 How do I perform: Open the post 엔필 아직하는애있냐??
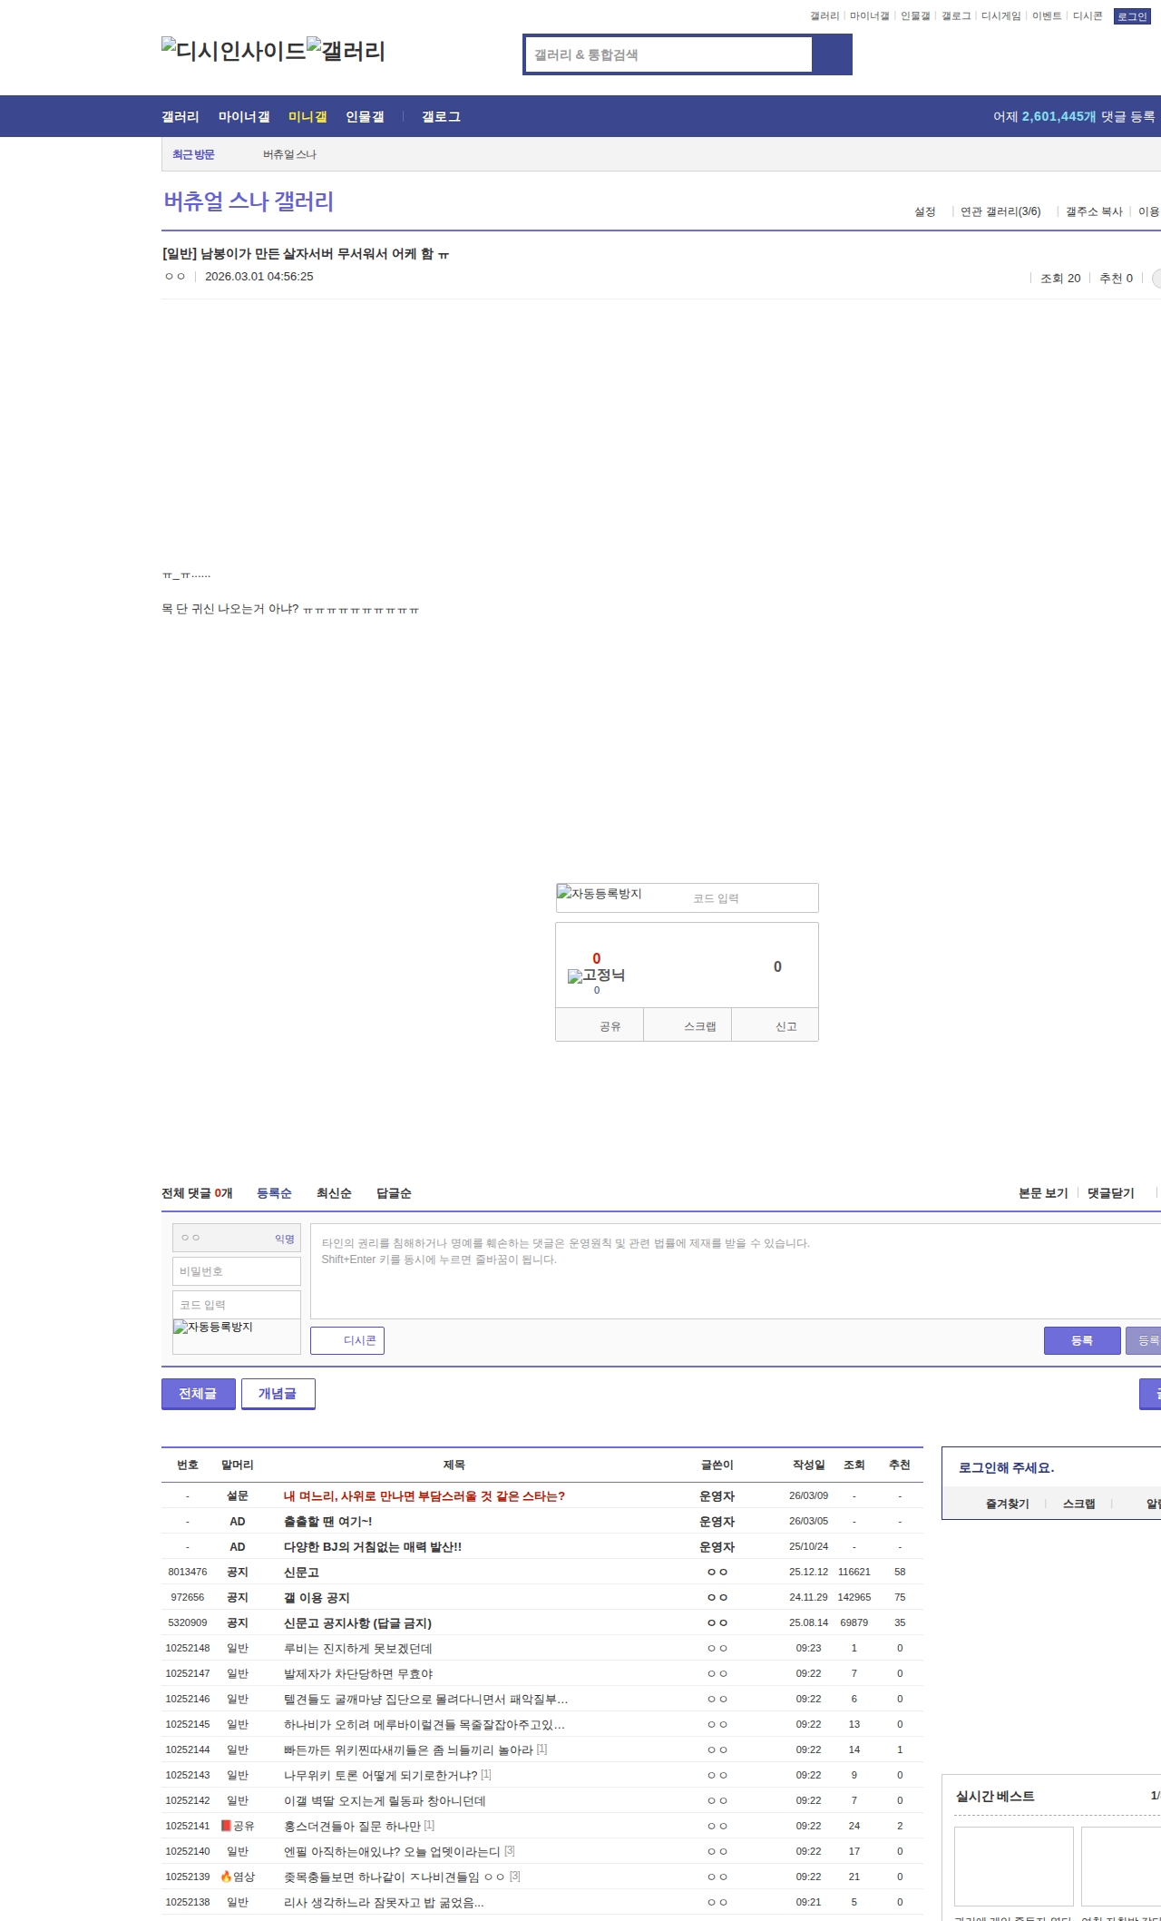[392, 1852]
